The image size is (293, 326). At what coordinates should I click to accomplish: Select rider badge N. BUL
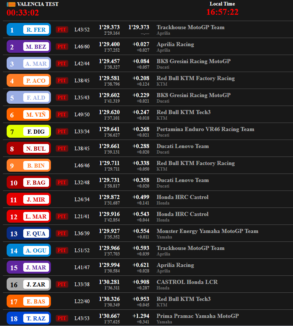29,148
